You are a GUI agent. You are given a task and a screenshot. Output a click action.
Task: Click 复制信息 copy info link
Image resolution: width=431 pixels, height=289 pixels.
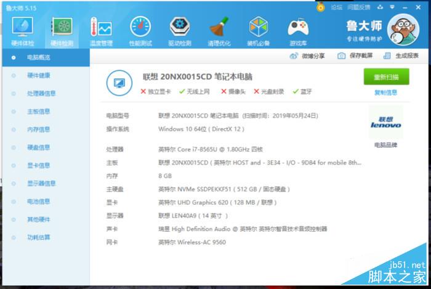click(385, 92)
